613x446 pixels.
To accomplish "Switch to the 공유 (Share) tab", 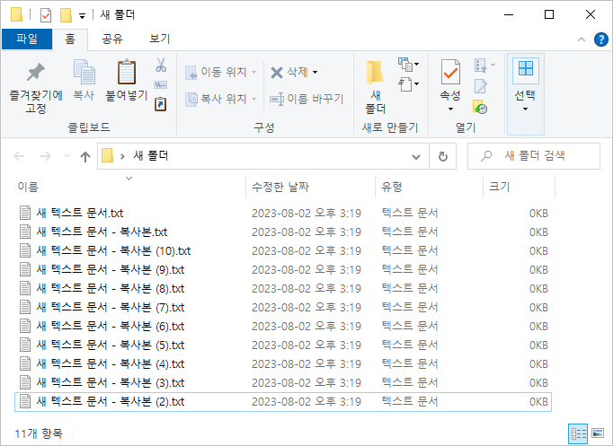I will point(112,39).
